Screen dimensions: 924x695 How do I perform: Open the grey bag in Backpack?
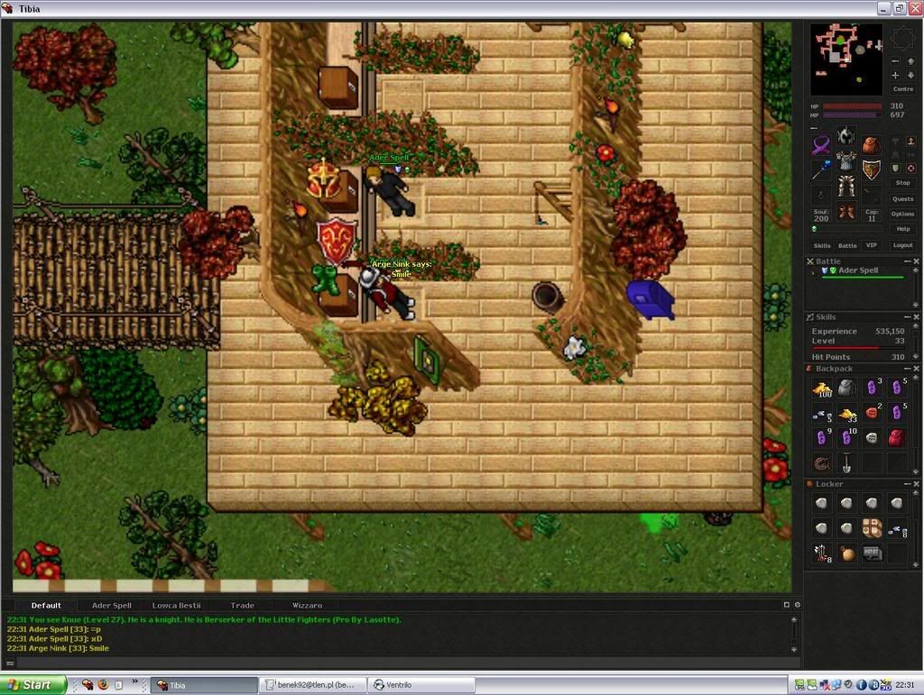click(846, 389)
